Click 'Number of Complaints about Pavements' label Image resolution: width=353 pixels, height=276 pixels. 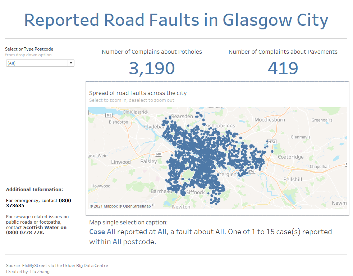pyautogui.click(x=283, y=52)
